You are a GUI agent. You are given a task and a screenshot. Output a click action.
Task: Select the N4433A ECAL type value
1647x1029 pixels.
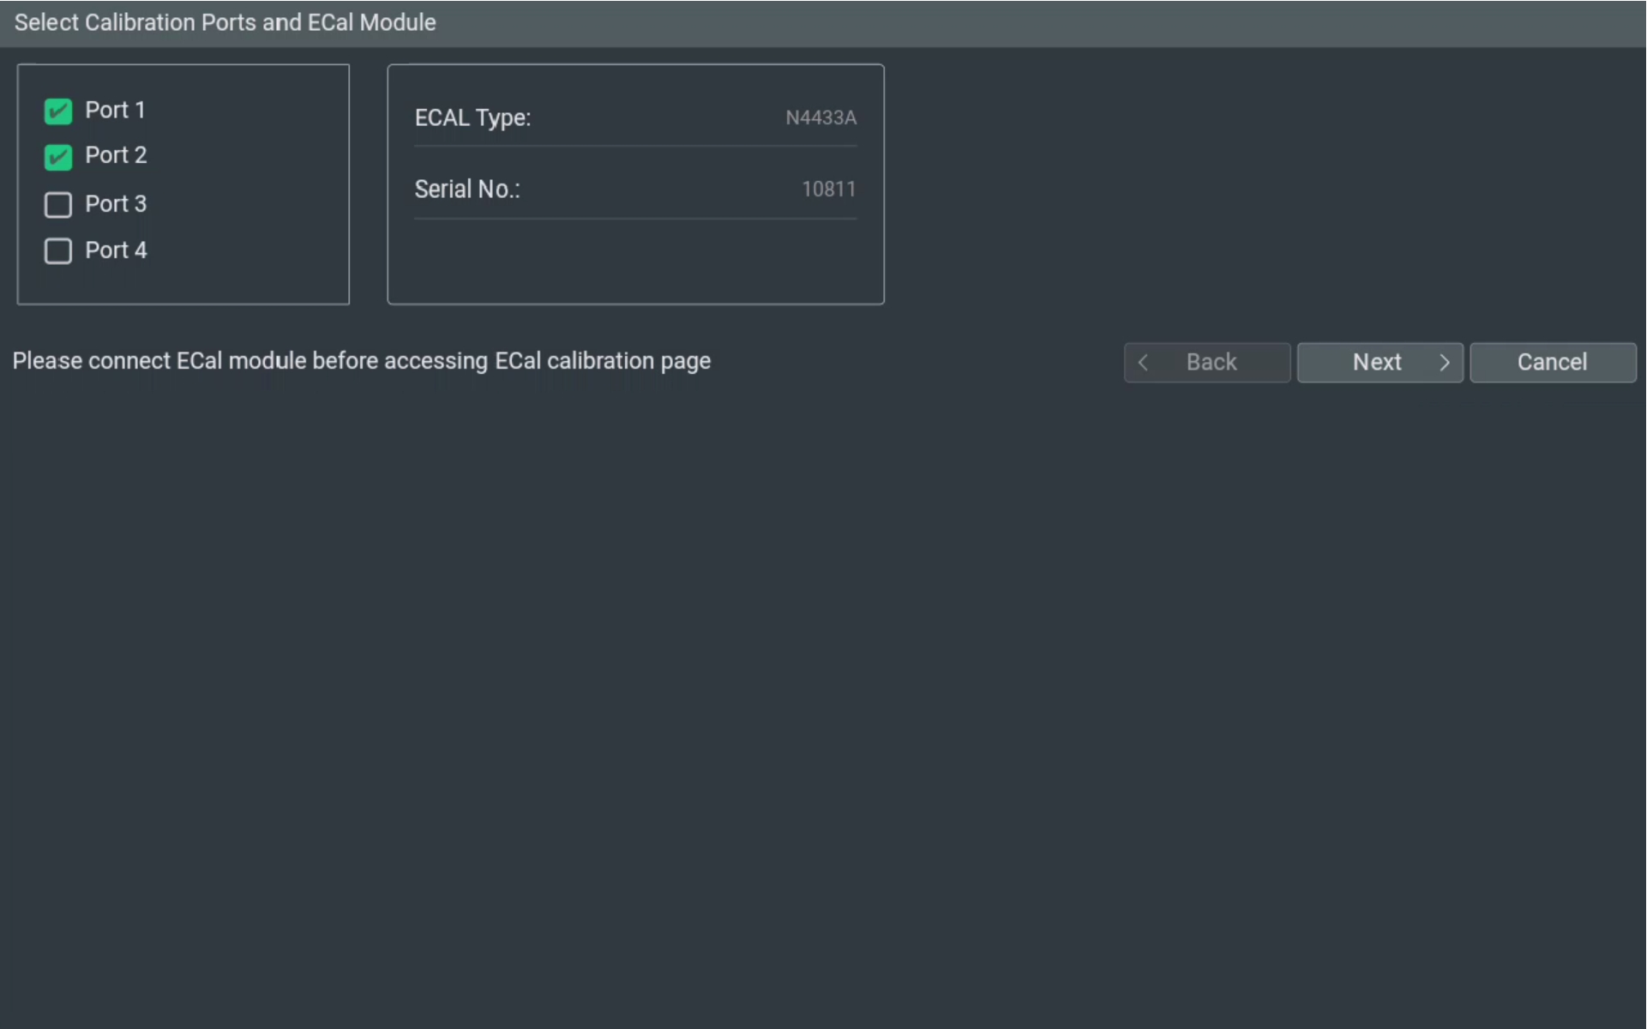coord(820,117)
